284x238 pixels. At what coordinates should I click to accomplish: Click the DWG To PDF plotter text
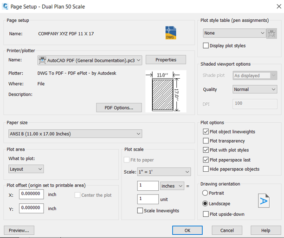pos(77,73)
